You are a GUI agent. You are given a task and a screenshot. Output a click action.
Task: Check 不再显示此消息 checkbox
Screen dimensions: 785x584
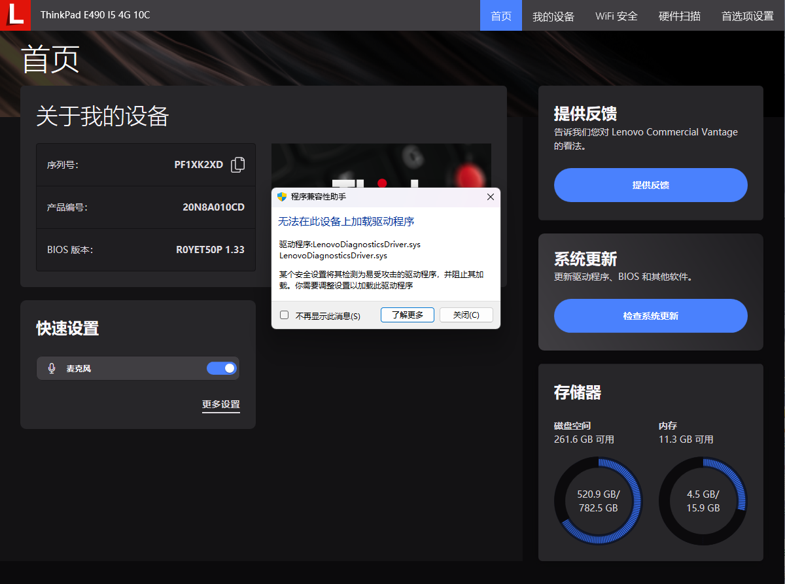[x=285, y=315]
